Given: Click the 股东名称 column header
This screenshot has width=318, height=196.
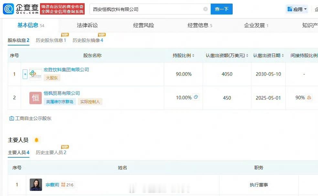Looking at the screenshot, I should 92,55.
